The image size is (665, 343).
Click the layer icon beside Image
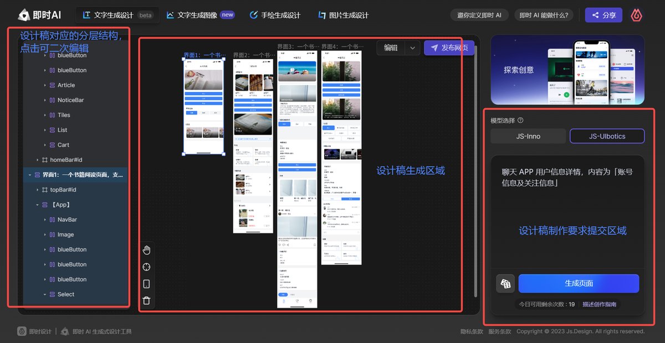pyautogui.click(x=52, y=235)
